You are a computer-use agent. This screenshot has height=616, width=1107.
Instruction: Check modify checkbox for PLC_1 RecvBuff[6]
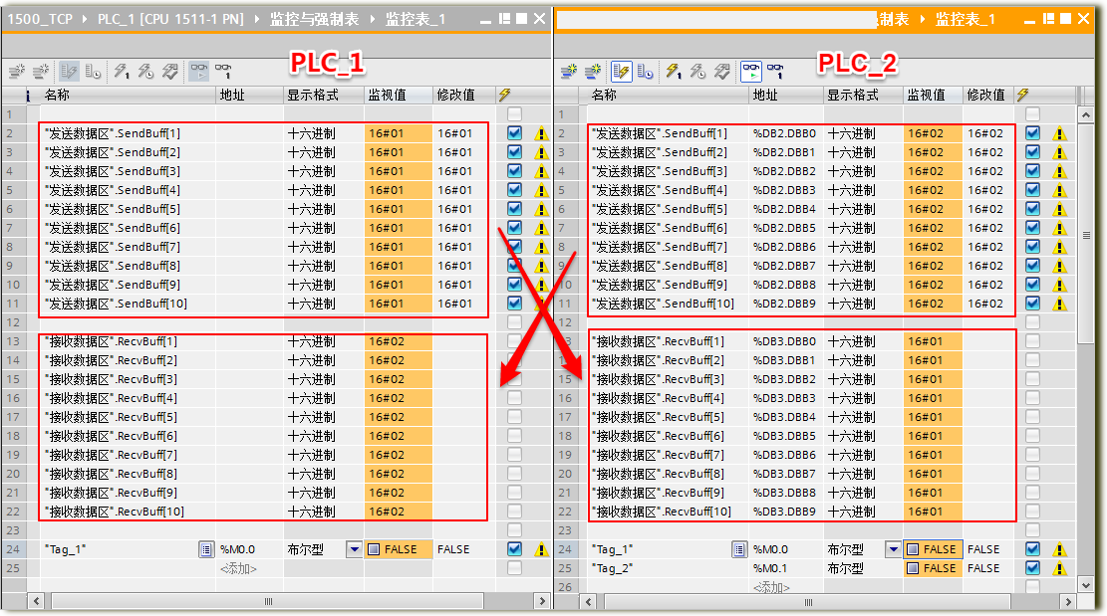point(515,436)
